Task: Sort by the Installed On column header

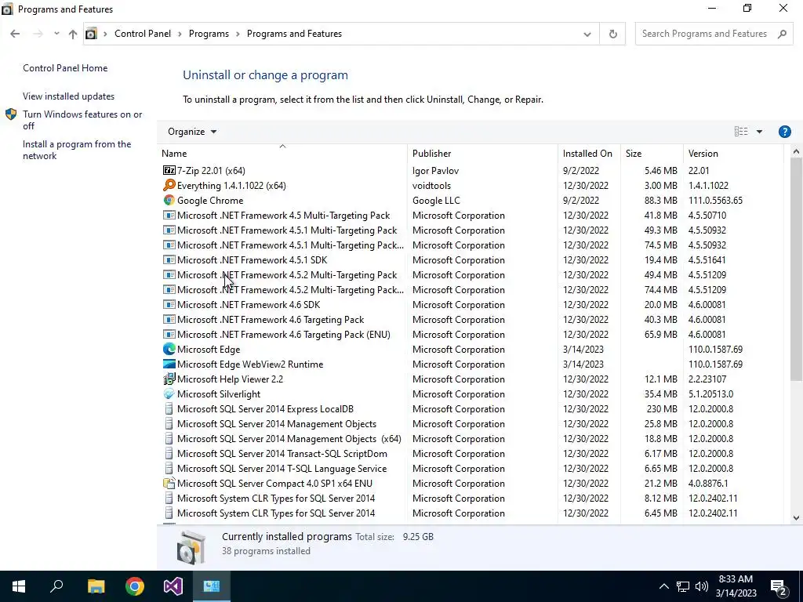Action: pyautogui.click(x=589, y=153)
